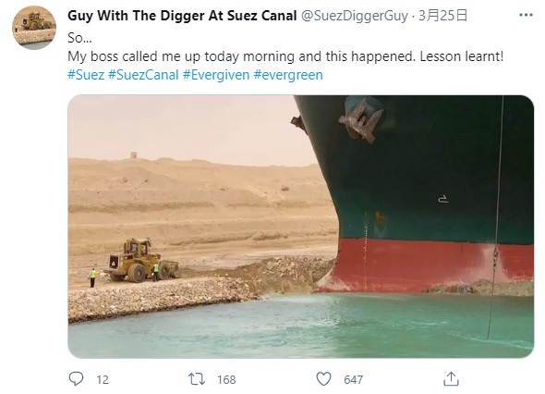This screenshot has width=545, height=394.
Task: Open the three-dot more options menu
Action: pyautogui.click(x=526, y=15)
